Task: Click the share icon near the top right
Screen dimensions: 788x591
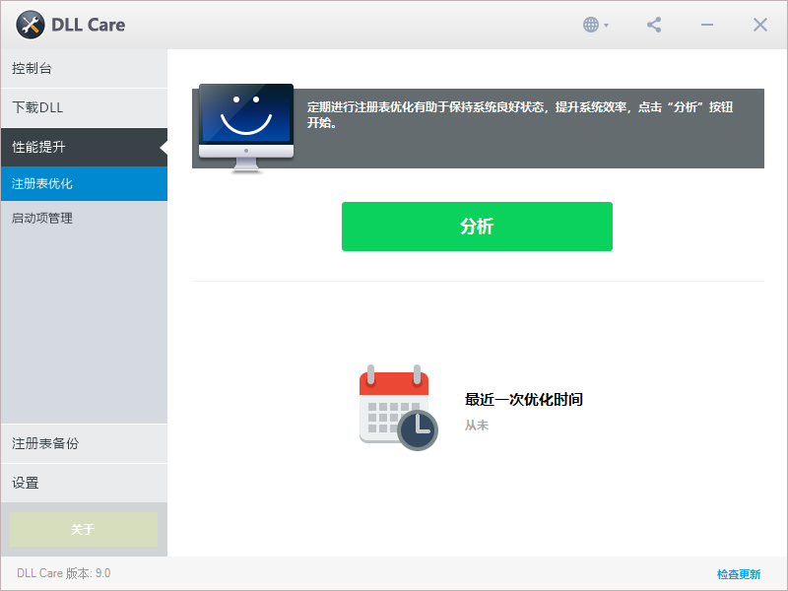Action: [x=653, y=24]
